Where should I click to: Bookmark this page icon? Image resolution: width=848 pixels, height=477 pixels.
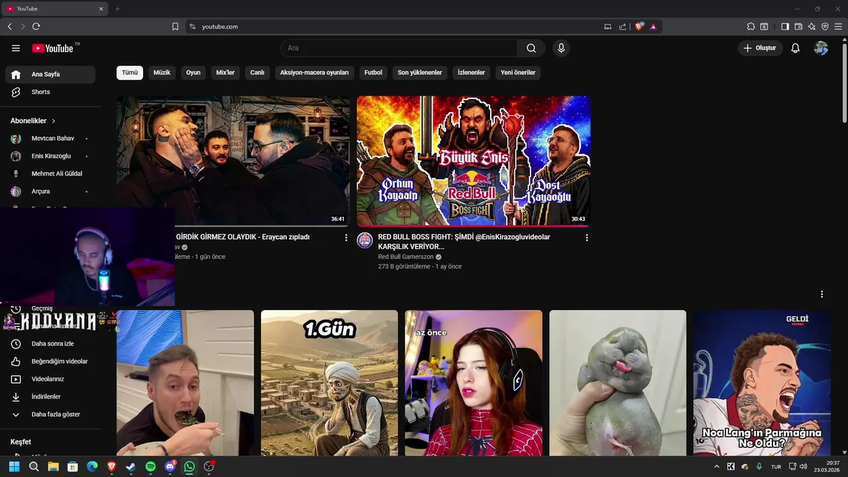point(175,26)
